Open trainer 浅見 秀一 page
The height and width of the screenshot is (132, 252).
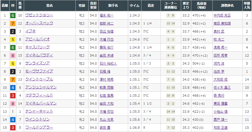[x=220, y=48]
